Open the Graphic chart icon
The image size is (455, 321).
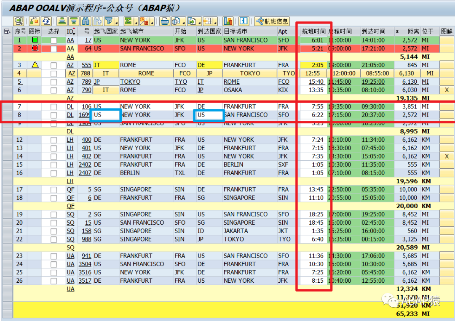[228, 21]
